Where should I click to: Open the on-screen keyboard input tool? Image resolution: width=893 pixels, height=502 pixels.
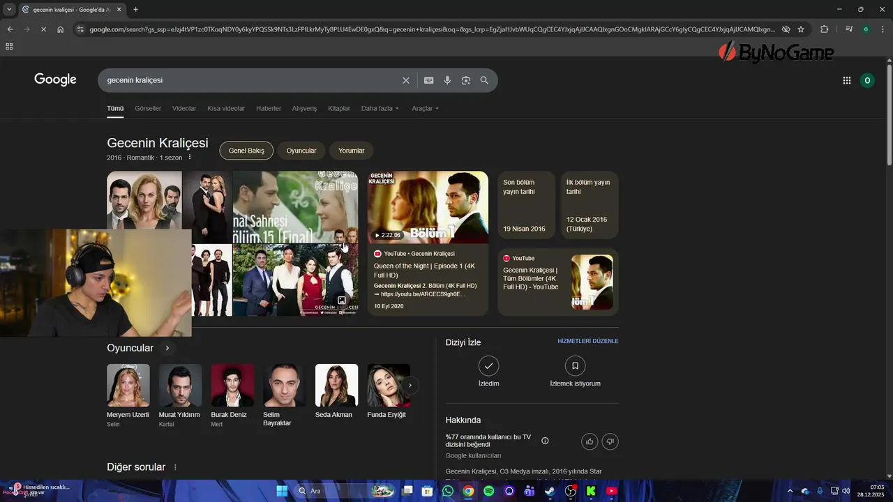pos(428,80)
